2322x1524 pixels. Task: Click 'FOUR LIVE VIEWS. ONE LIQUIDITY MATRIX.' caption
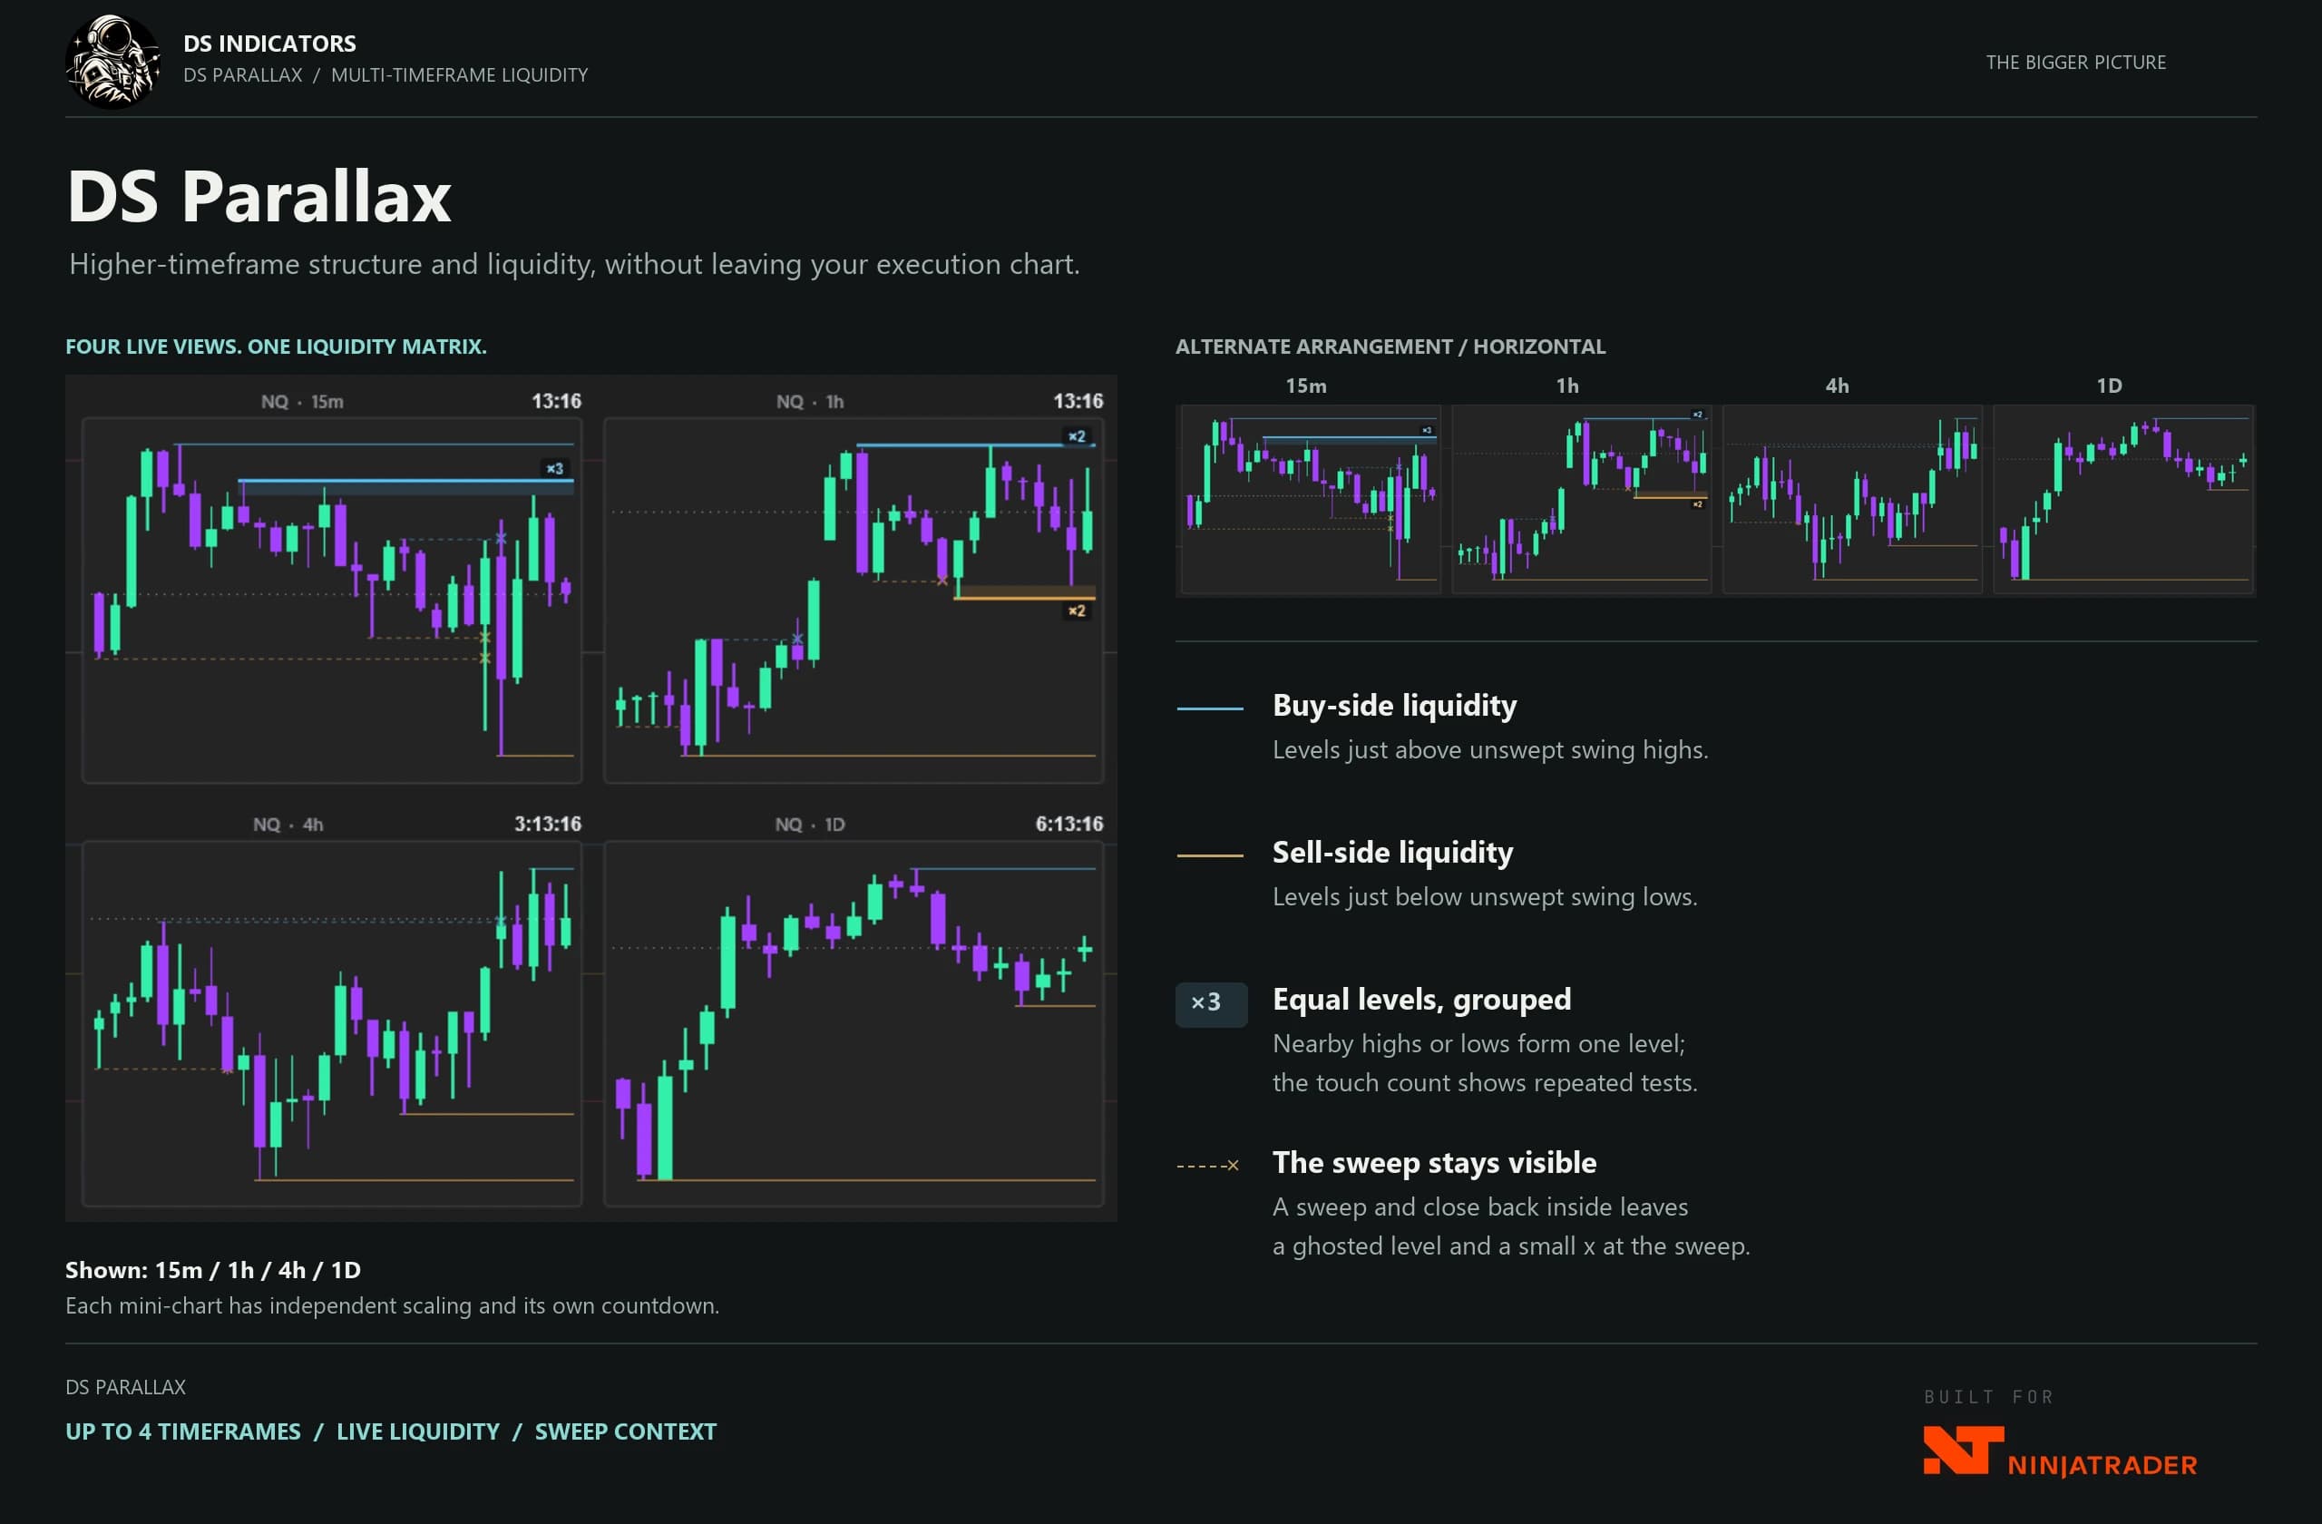tap(276, 347)
